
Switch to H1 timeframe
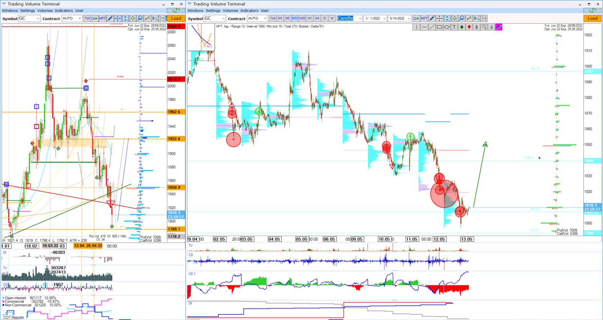pyautogui.click(x=310, y=18)
